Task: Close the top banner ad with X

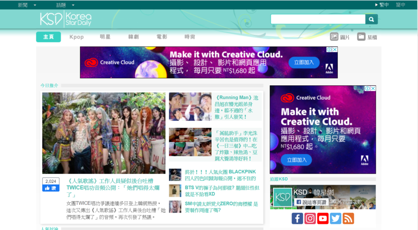Action: click(335, 49)
